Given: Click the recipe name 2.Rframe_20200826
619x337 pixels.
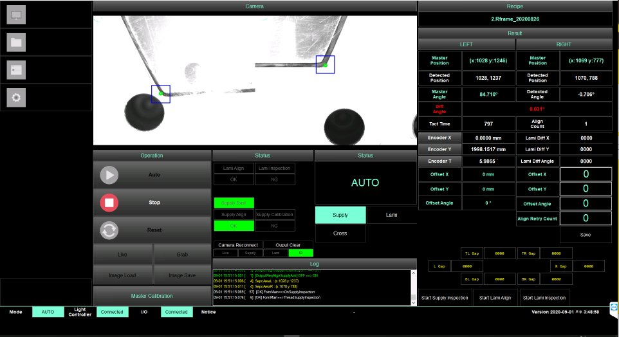Looking at the screenshot, I should pyautogui.click(x=515, y=19).
